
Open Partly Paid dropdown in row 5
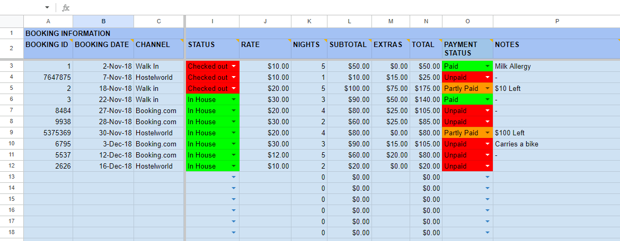487,88
